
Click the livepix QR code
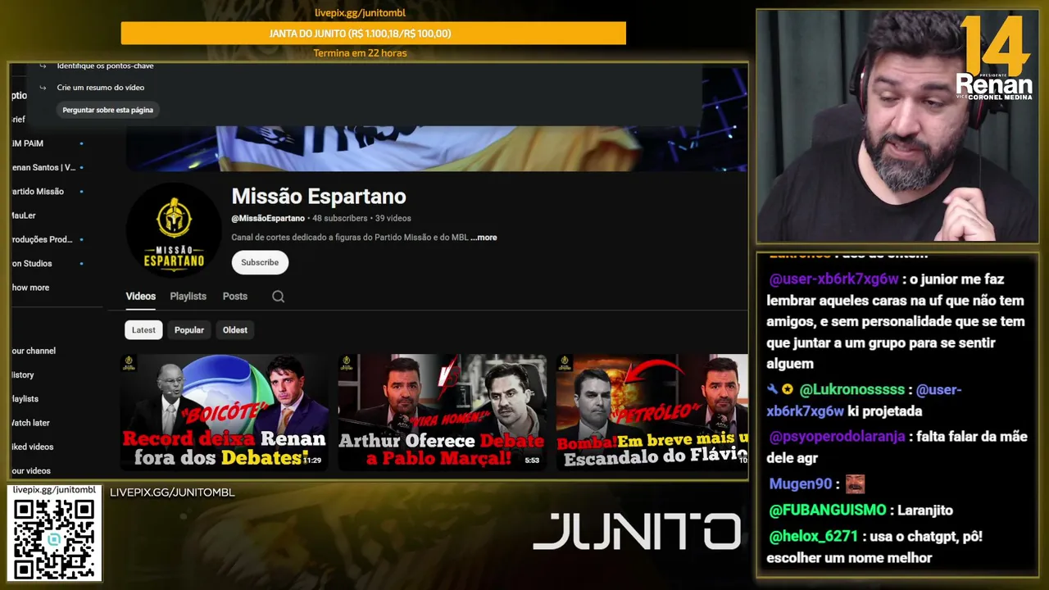tap(55, 538)
